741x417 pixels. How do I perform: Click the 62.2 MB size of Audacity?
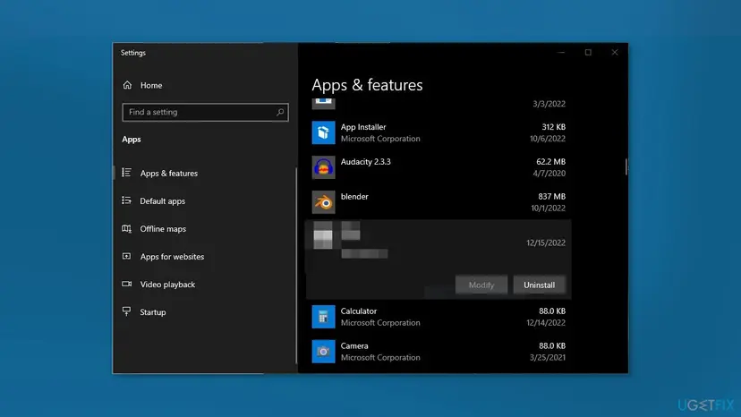click(x=550, y=162)
